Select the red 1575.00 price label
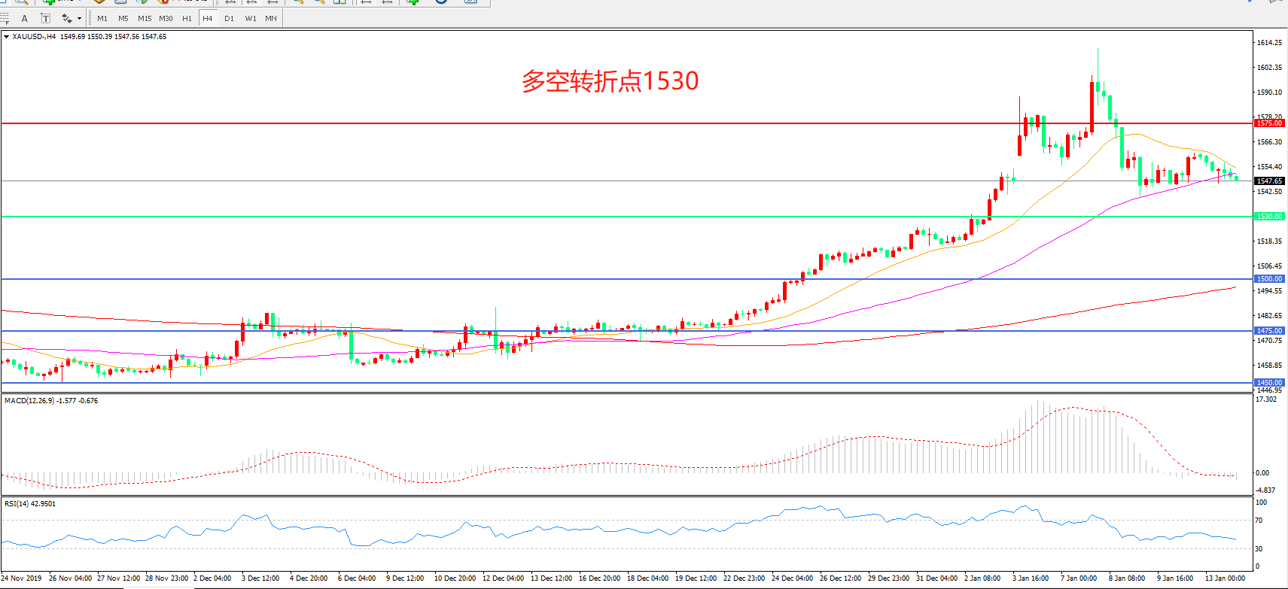This screenshot has height=589, width=1288. (x=1269, y=123)
